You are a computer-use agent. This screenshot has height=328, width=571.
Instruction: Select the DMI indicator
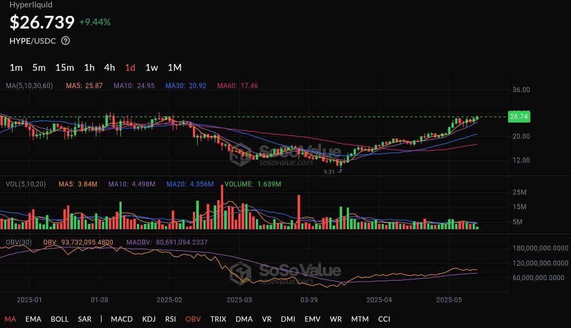click(x=288, y=319)
